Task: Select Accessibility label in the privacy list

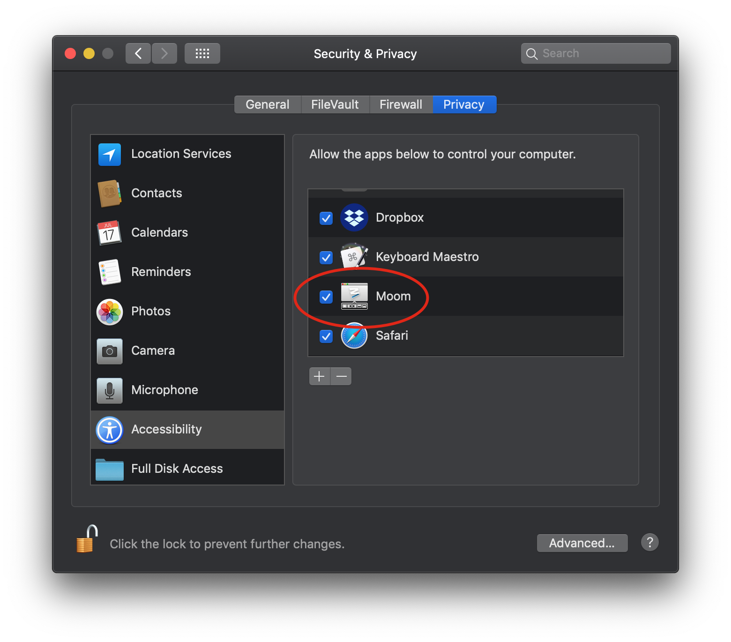Action: coord(166,429)
